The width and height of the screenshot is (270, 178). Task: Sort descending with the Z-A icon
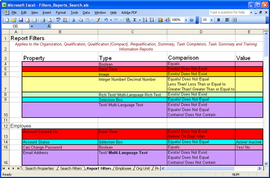pyautogui.click(x=152, y=20)
